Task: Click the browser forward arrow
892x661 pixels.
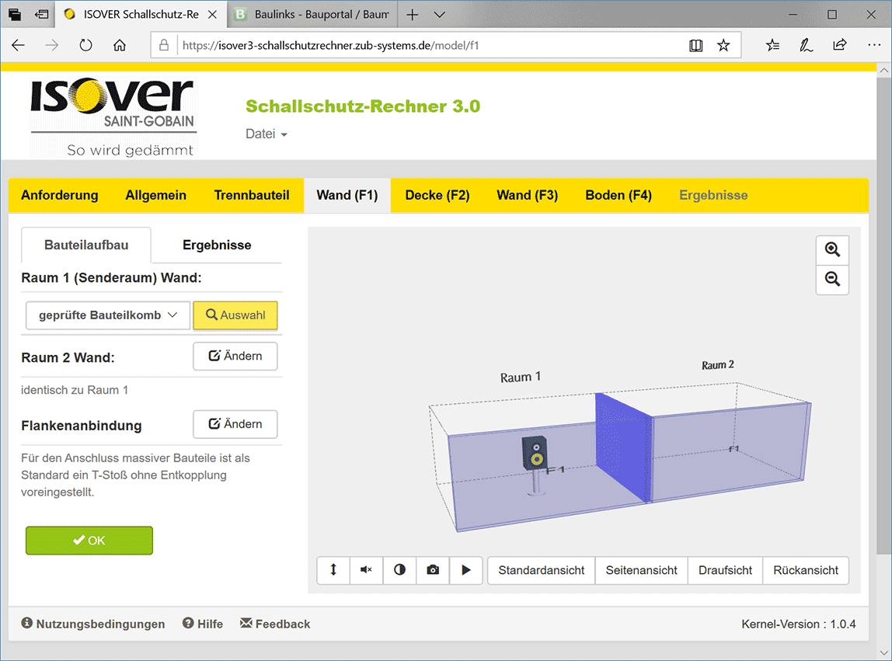Action: pos(52,46)
